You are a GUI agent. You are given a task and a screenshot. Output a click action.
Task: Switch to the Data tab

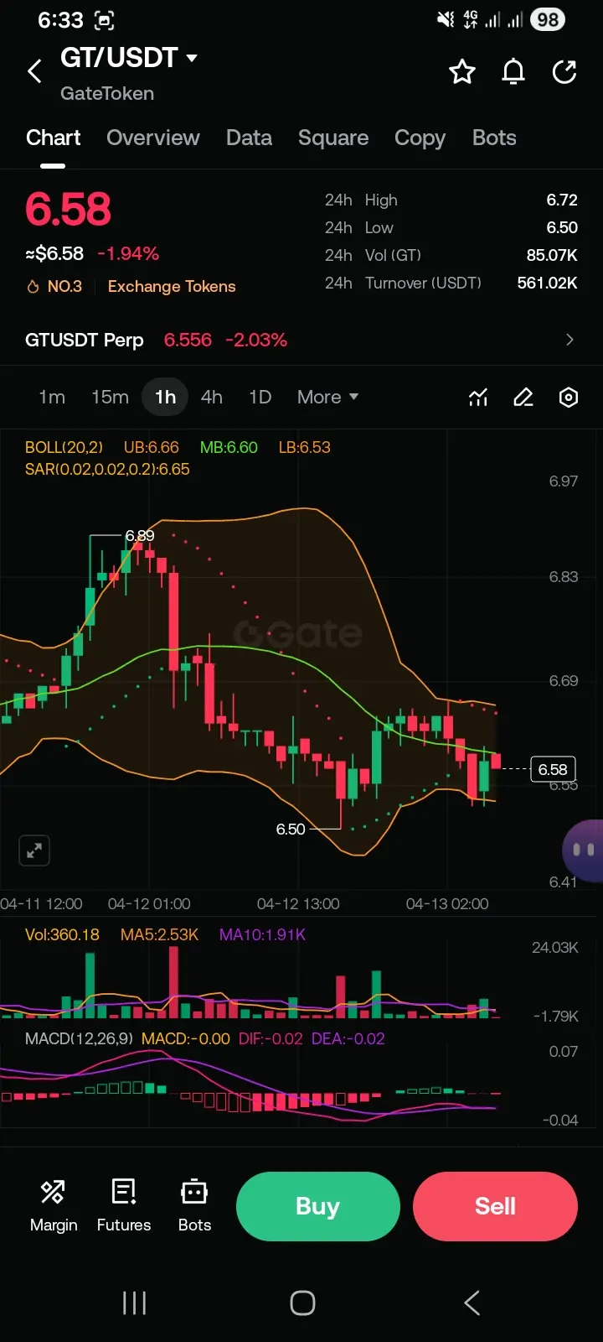[249, 138]
